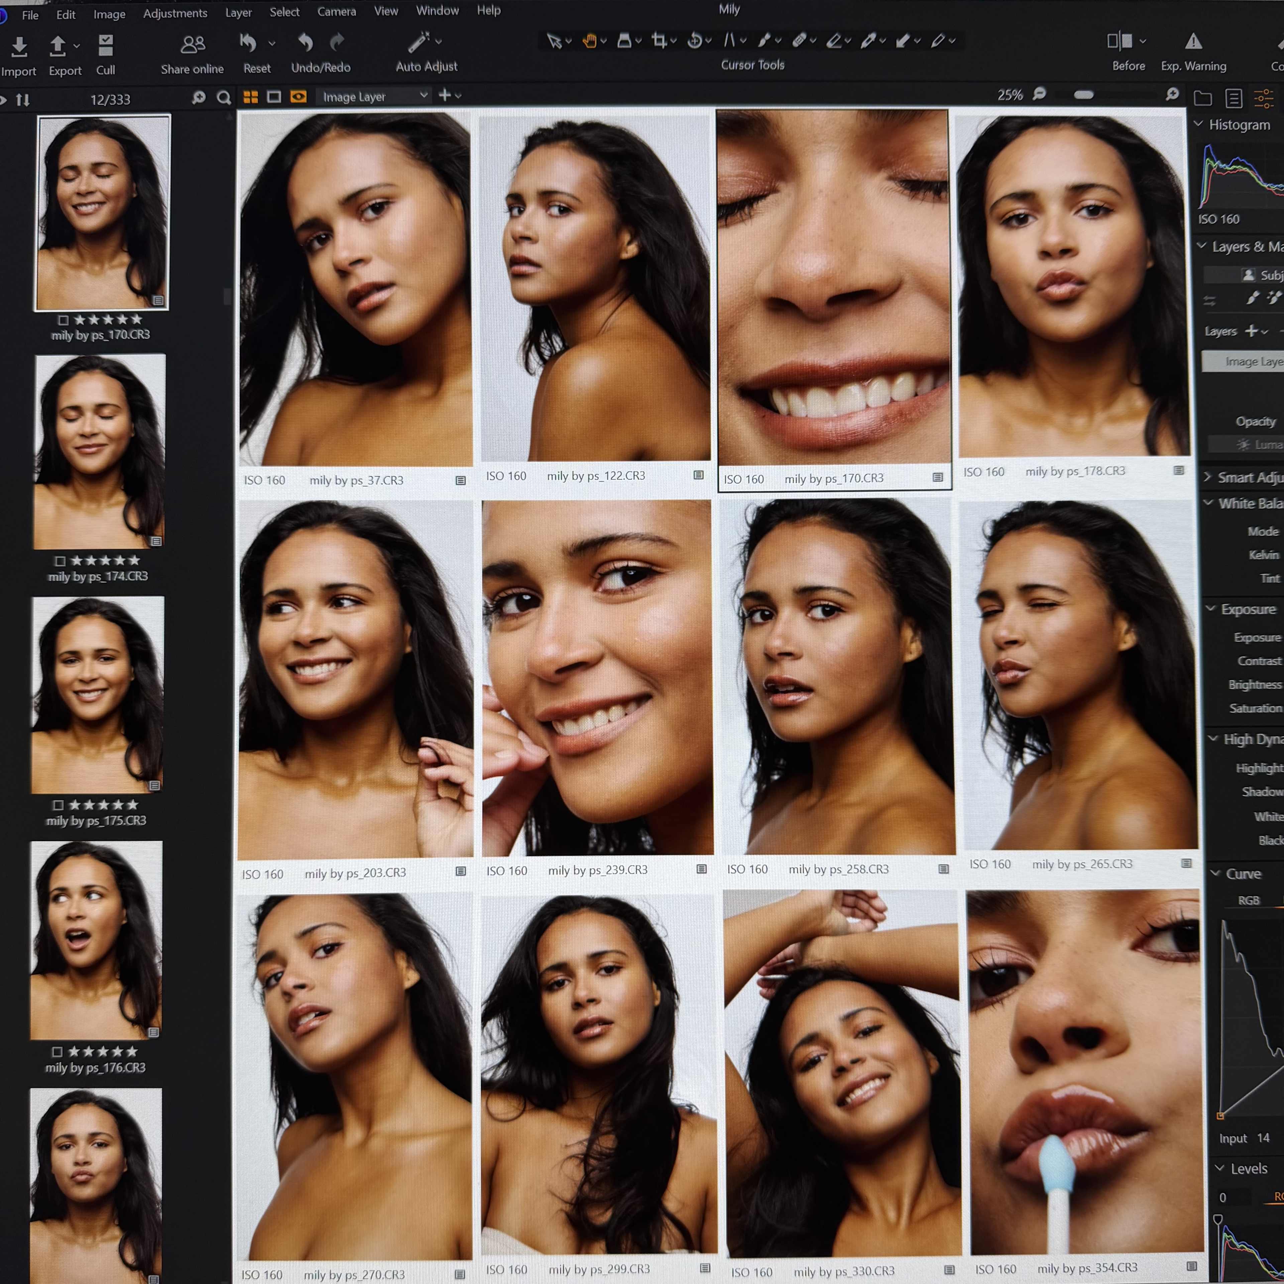The width and height of the screenshot is (1284, 1284).
Task: Open the File menu
Action: point(30,15)
